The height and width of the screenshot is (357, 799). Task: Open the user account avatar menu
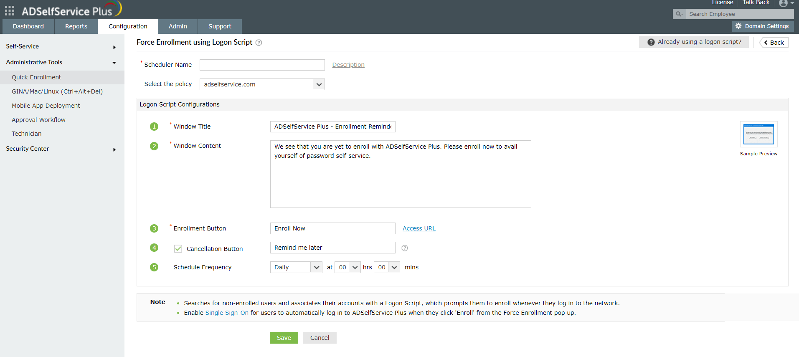tap(784, 3)
